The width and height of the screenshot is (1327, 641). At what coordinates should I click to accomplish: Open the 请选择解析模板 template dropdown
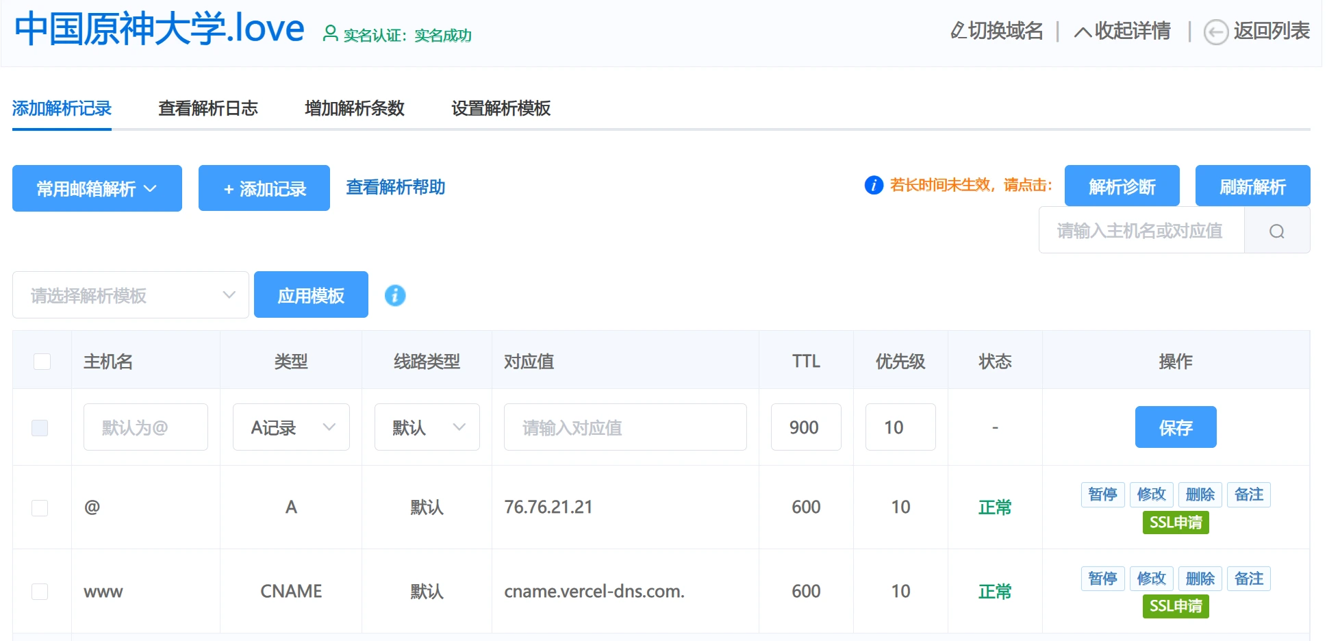pyautogui.click(x=130, y=294)
